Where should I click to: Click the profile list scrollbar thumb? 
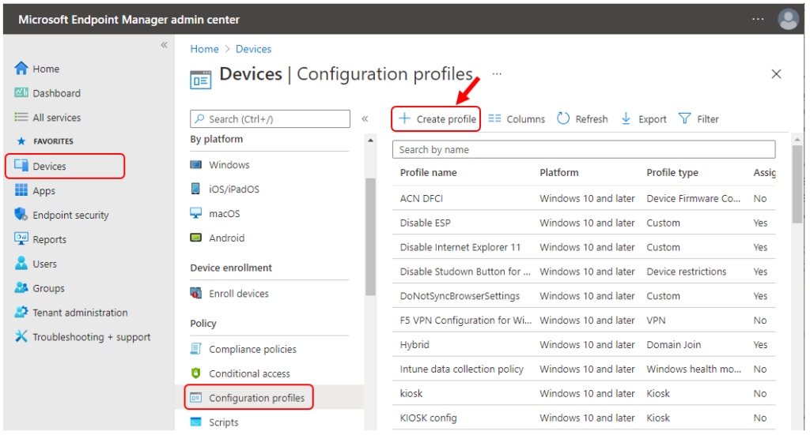pos(797,183)
